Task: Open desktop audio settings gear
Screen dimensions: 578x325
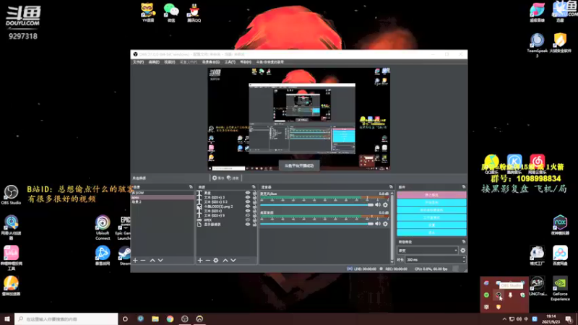Action: [385, 224]
